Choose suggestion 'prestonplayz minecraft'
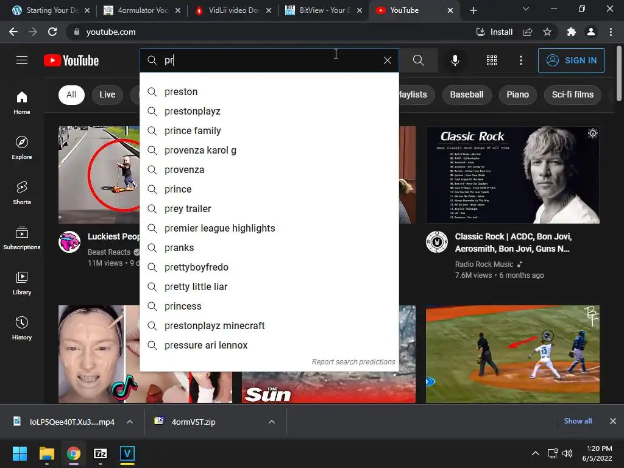This screenshot has width=624, height=468. tap(269, 326)
